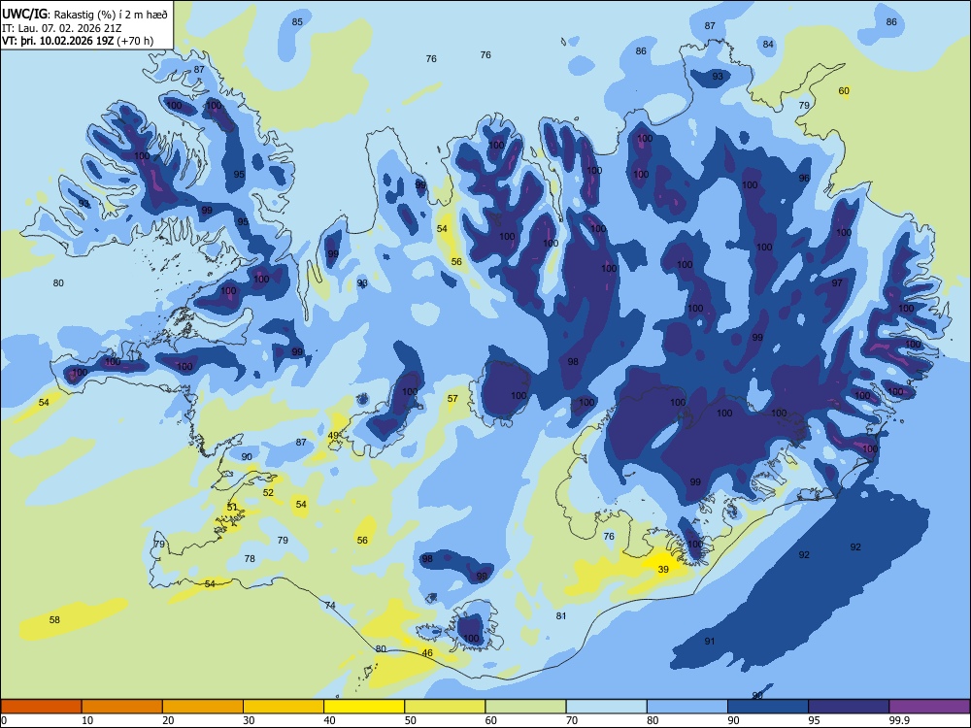Select the init time "IT: Lau. 07. 02. 2026 21Z"
Image resolution: width=971 pixels, height=728 pixels.
[60, 28]
